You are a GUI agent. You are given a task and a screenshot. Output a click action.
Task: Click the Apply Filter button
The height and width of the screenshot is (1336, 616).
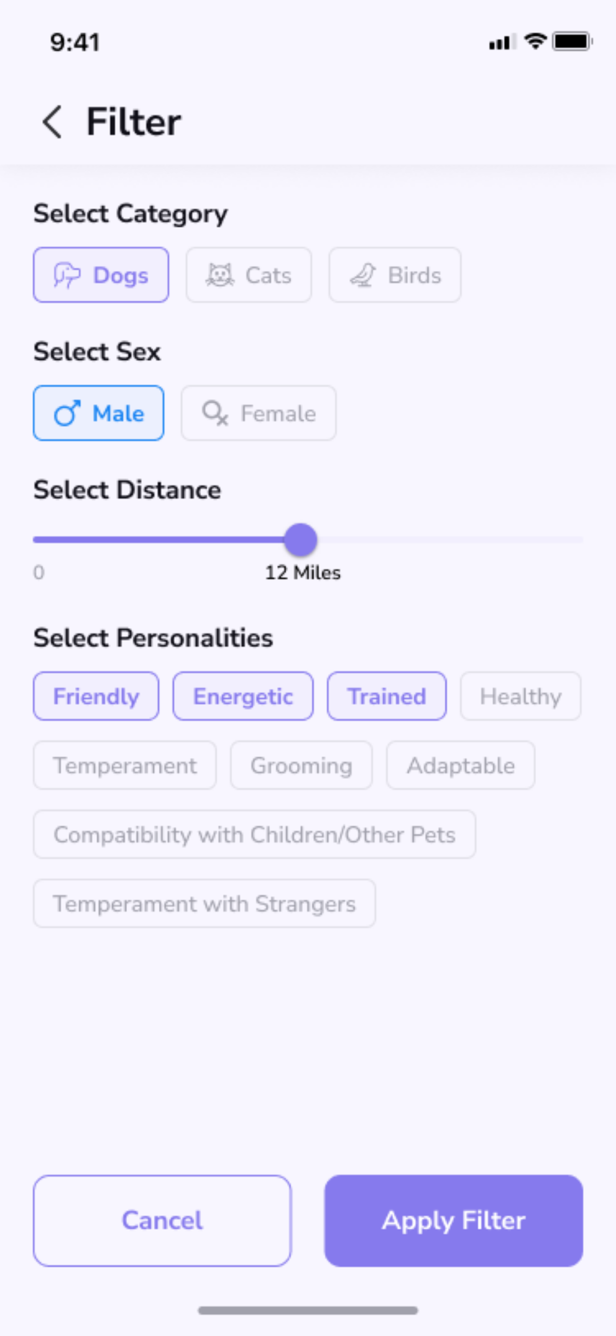click(x=454, y=1221)
